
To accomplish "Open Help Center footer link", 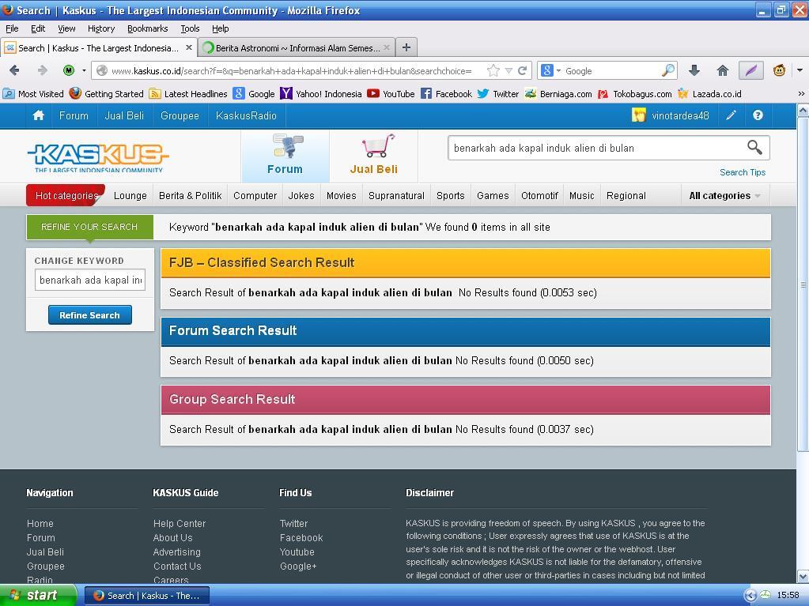I will coord(180,524).
